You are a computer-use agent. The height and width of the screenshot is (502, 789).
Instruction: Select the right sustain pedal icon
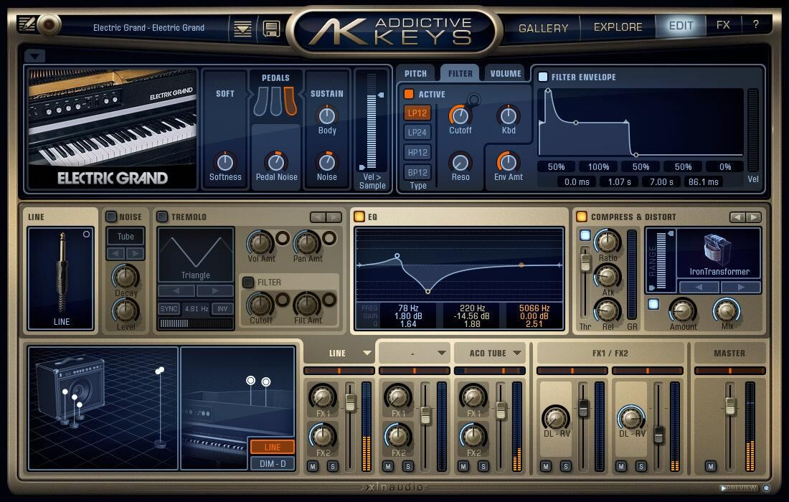click(289, 102)
